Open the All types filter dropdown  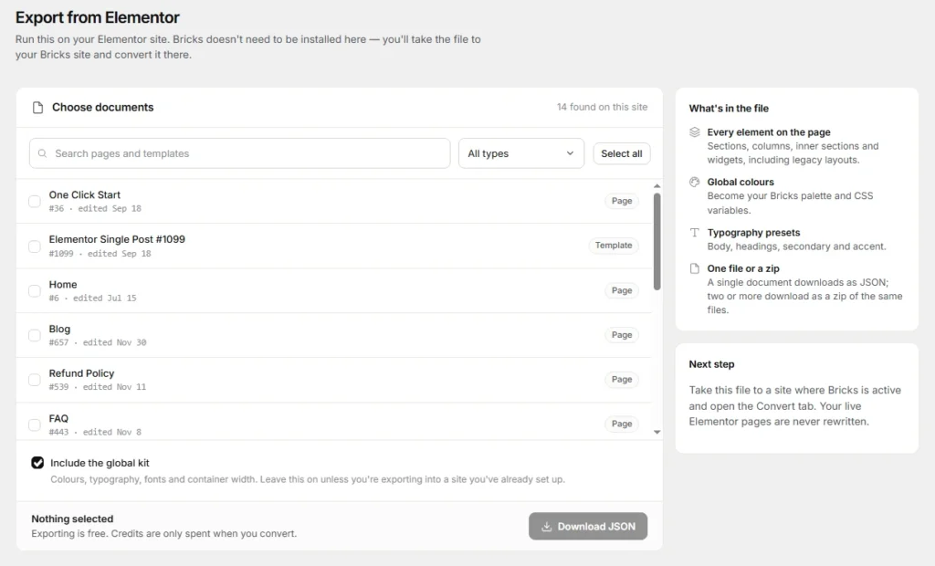point(521,153)
